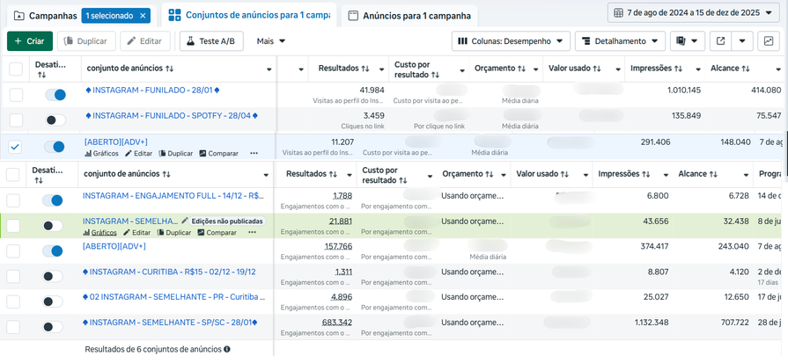
Task: Open the charts view icon at top right
Action: pyautogui.click(x=769, y=41)
